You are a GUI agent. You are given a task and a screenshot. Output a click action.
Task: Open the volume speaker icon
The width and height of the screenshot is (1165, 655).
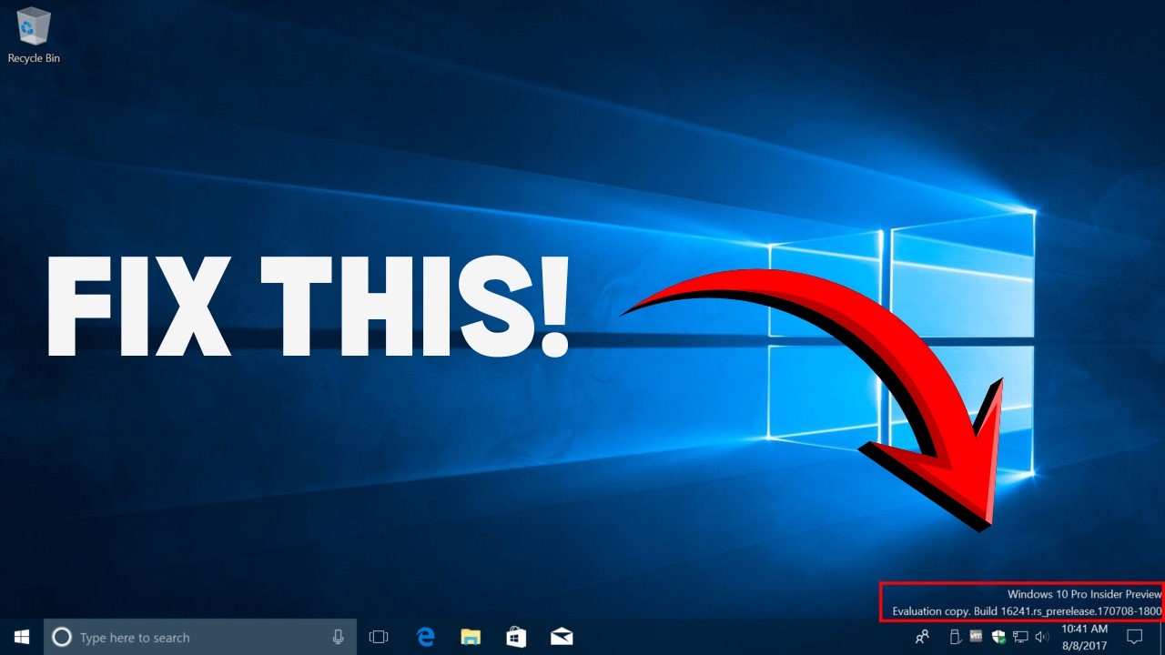tap(1043, 637)
